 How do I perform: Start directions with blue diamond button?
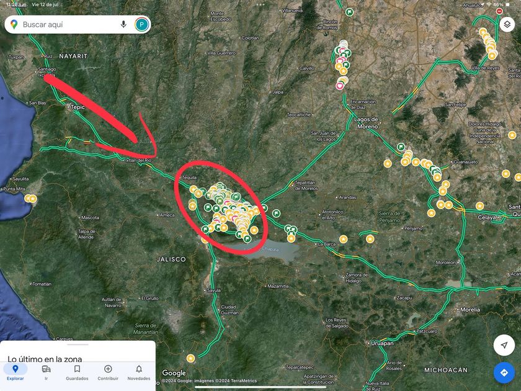pos(504,372)
